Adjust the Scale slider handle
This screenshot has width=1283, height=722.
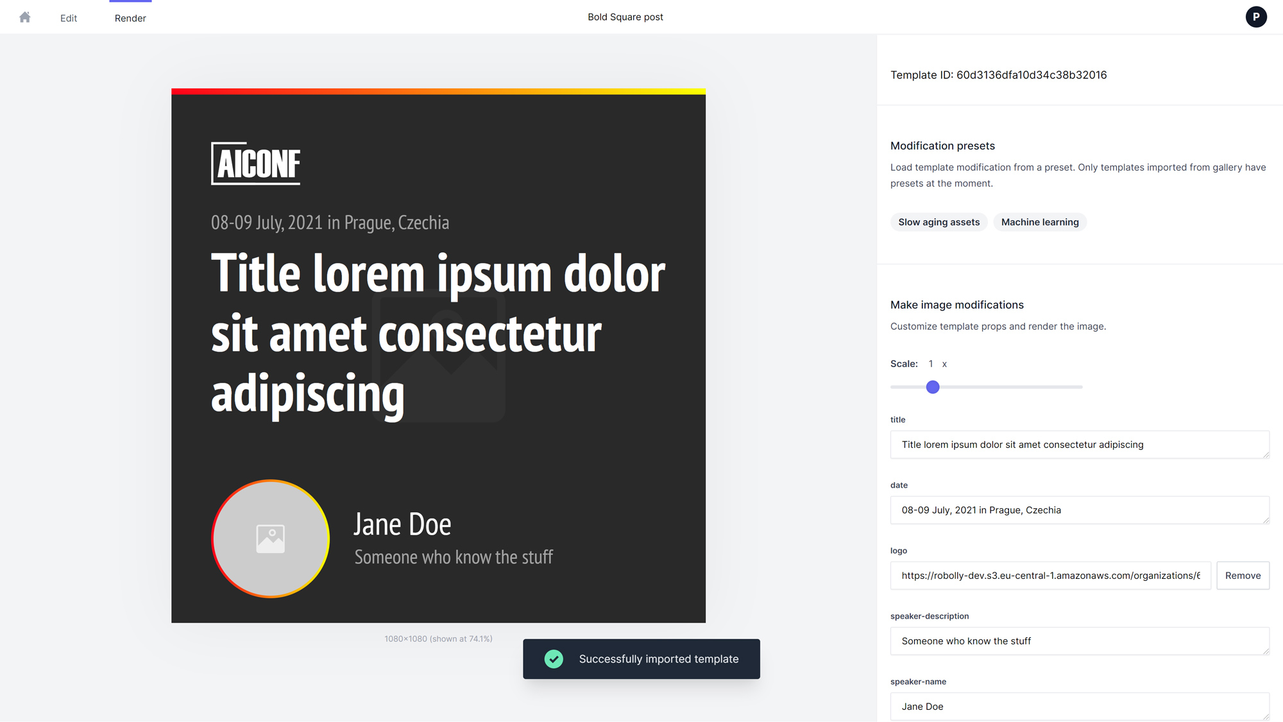pos(933,387)
